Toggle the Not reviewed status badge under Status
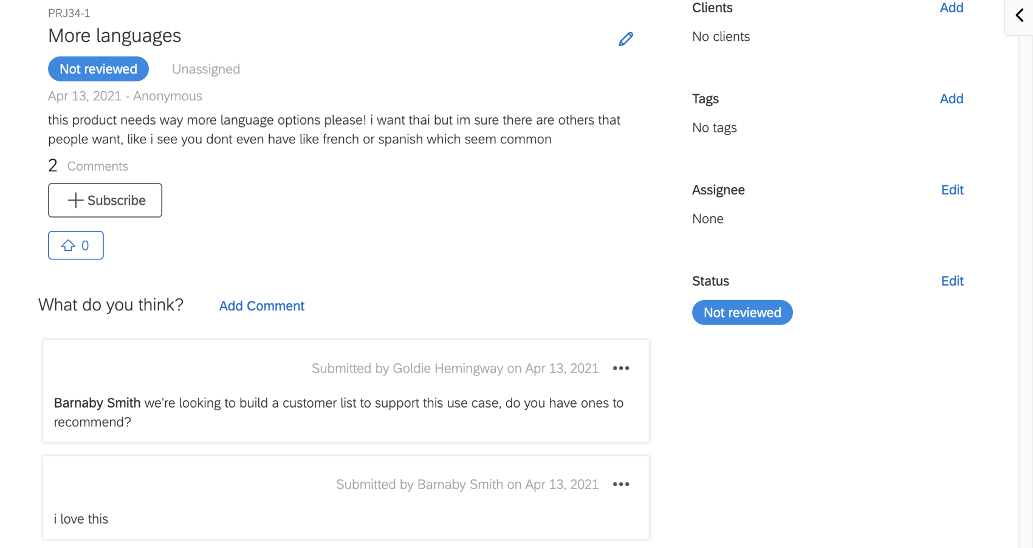 point(742,312)
